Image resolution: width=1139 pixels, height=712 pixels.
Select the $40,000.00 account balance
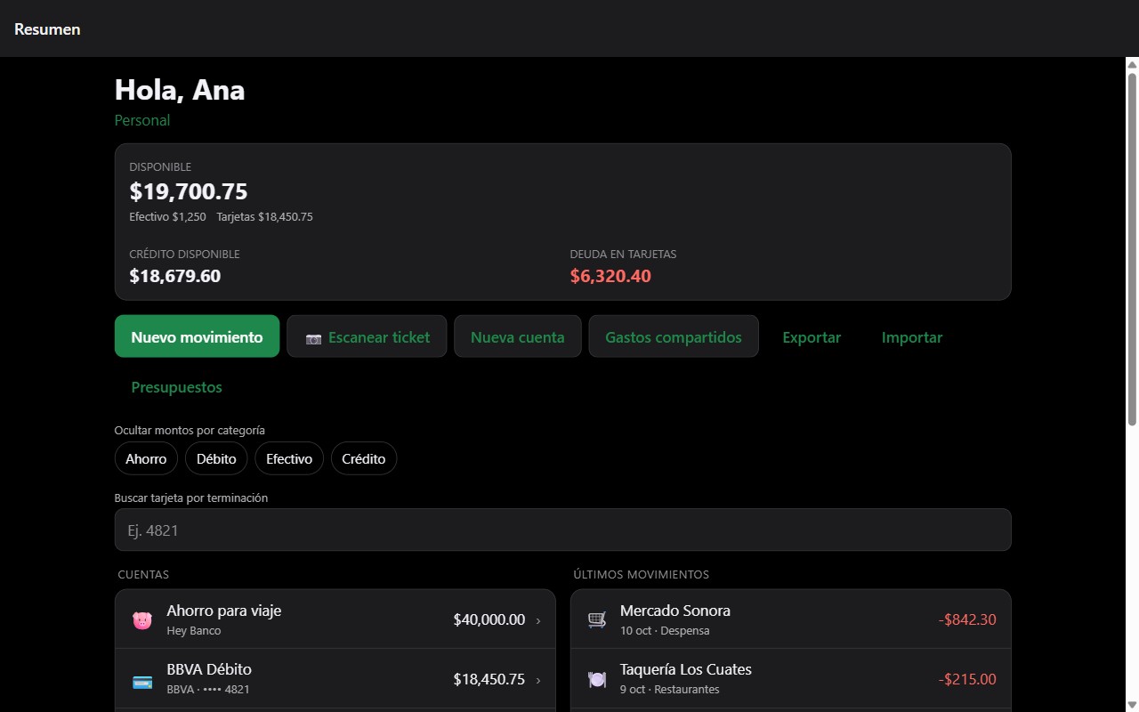coord(489,619)
